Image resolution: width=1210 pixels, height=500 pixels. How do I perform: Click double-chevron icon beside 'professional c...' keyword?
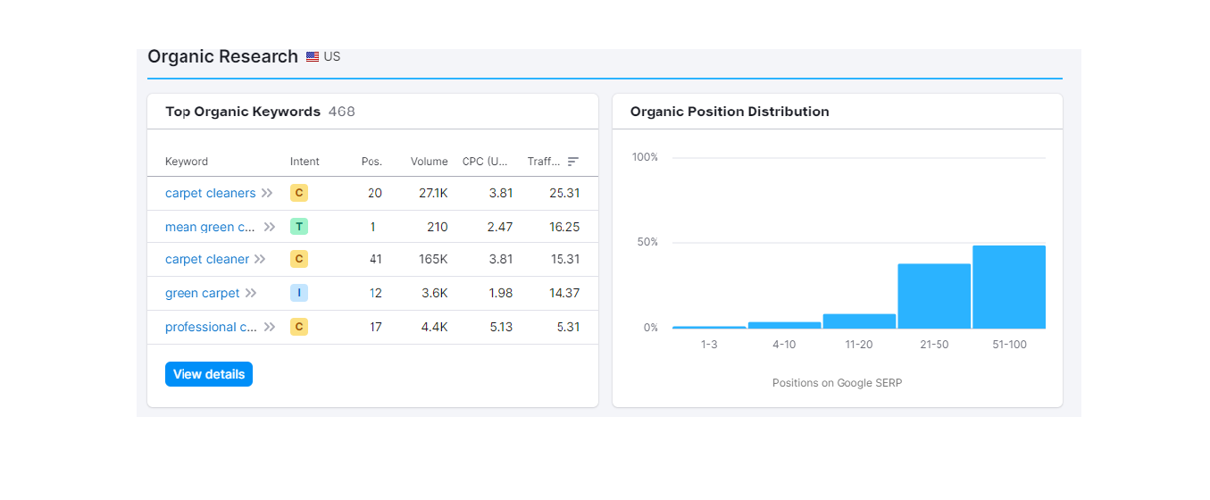[x=270, y=327]
